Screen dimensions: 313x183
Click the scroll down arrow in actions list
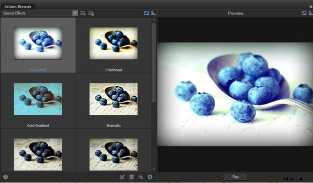[x=154, y=169]
